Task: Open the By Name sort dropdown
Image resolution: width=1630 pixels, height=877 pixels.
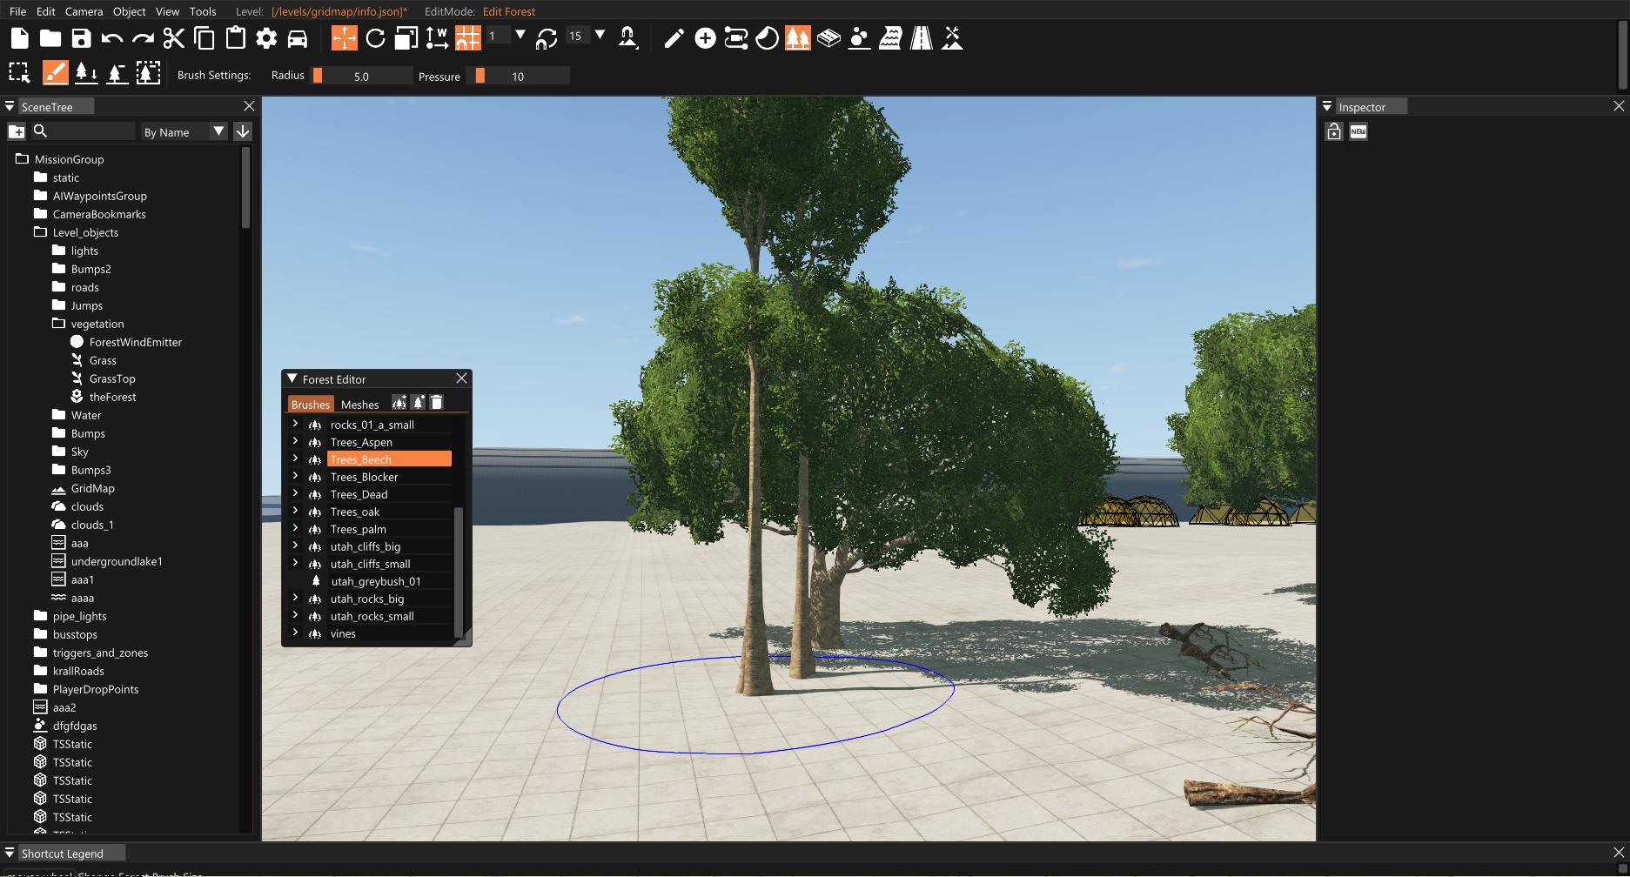Action: 184,131
